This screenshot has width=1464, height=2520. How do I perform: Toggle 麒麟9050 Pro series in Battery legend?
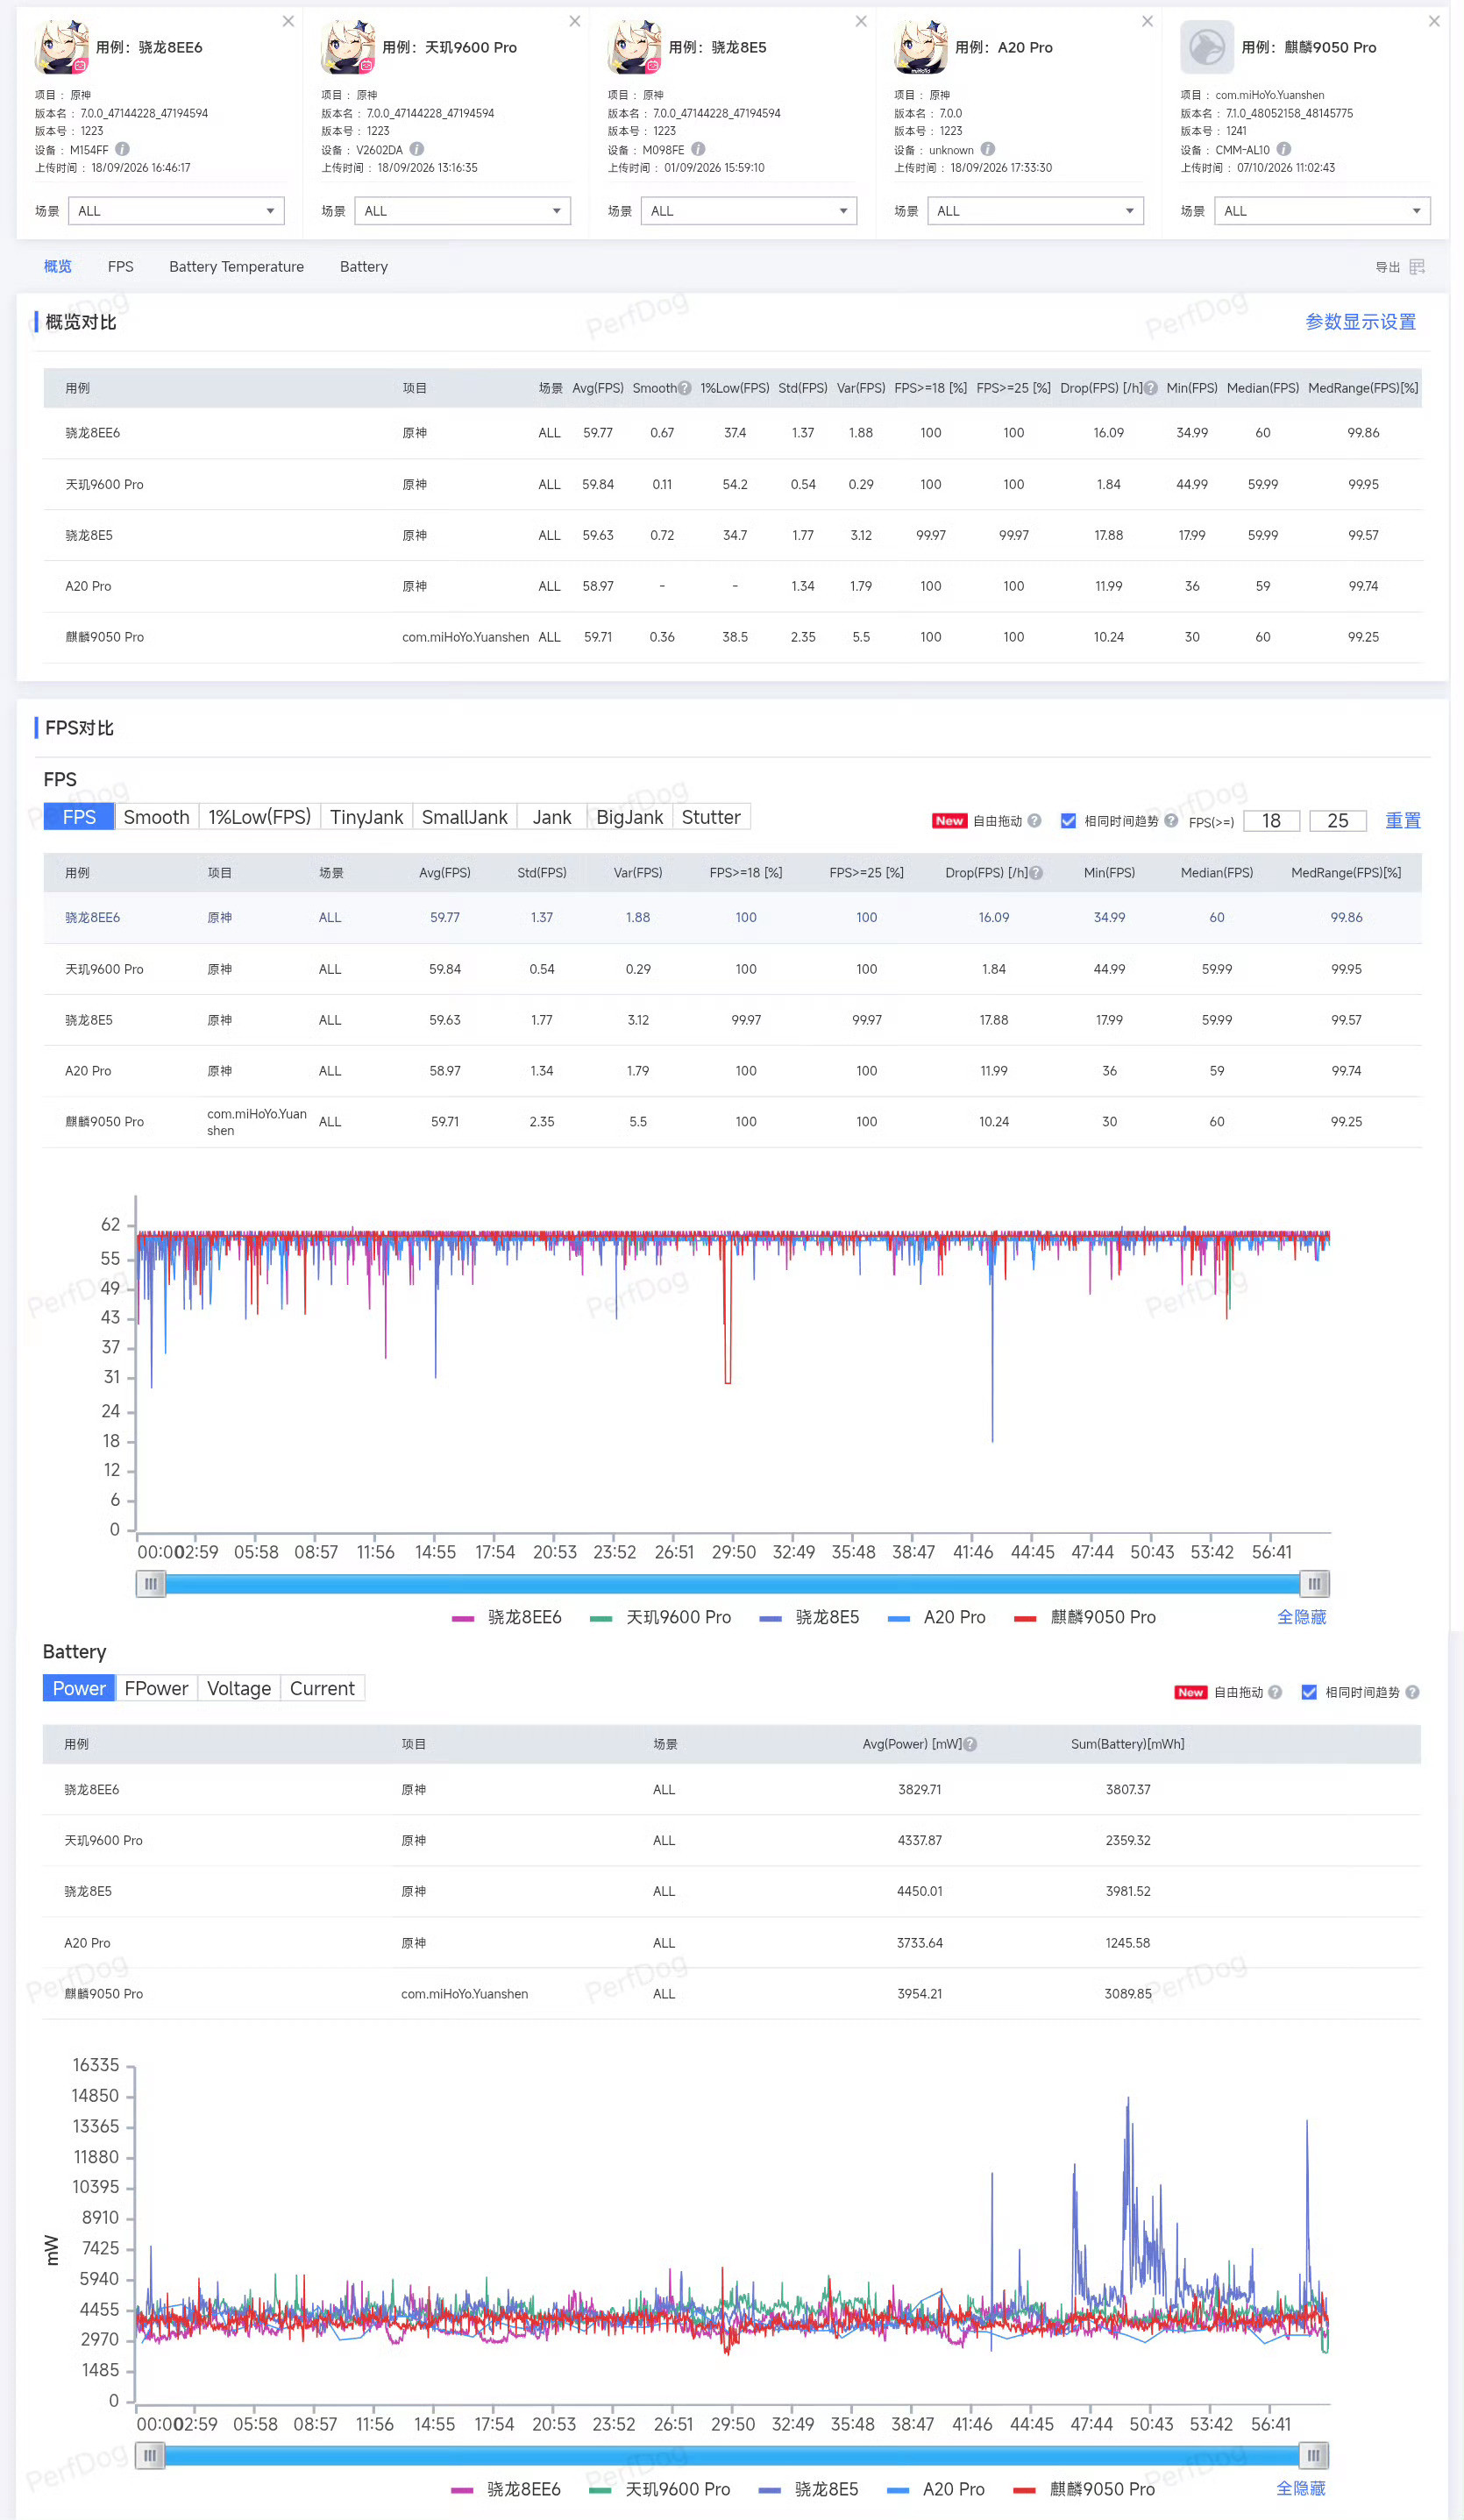click(1084, 2489)
